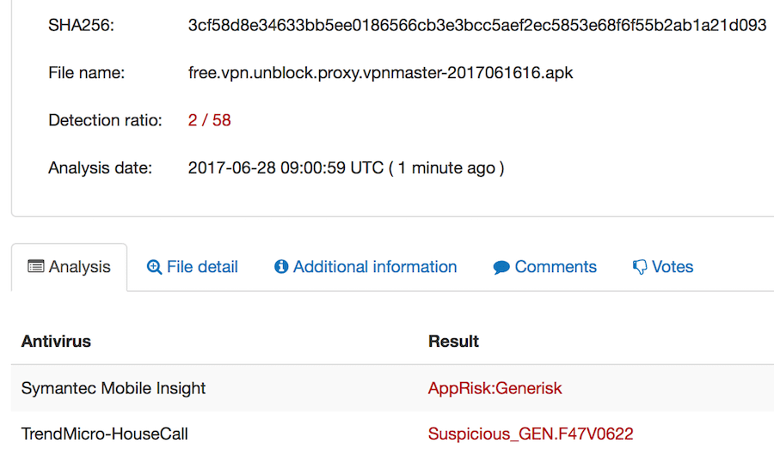Open the Additional information tab
The width and height of the screenshot is (774, 455).
pos(365,267)
